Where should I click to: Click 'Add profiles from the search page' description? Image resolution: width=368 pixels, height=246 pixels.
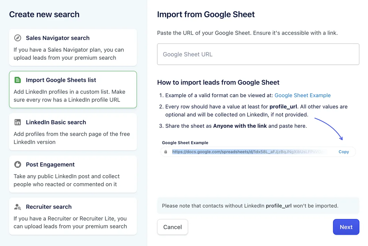pyautogui.click(x=72, y=138)
